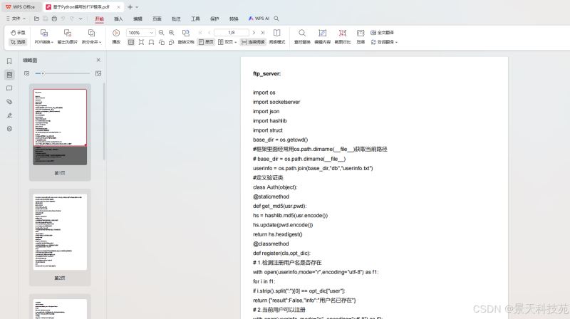Open a new tab with plus button
570x319 pixels.
pyautogui.click(x=130, y=7)
